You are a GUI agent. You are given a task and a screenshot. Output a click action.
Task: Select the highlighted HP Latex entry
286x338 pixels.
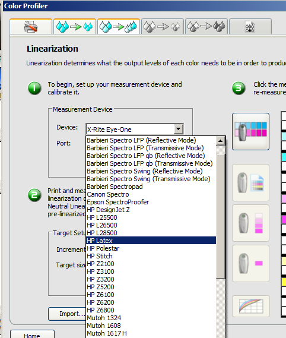pos(151,241)
